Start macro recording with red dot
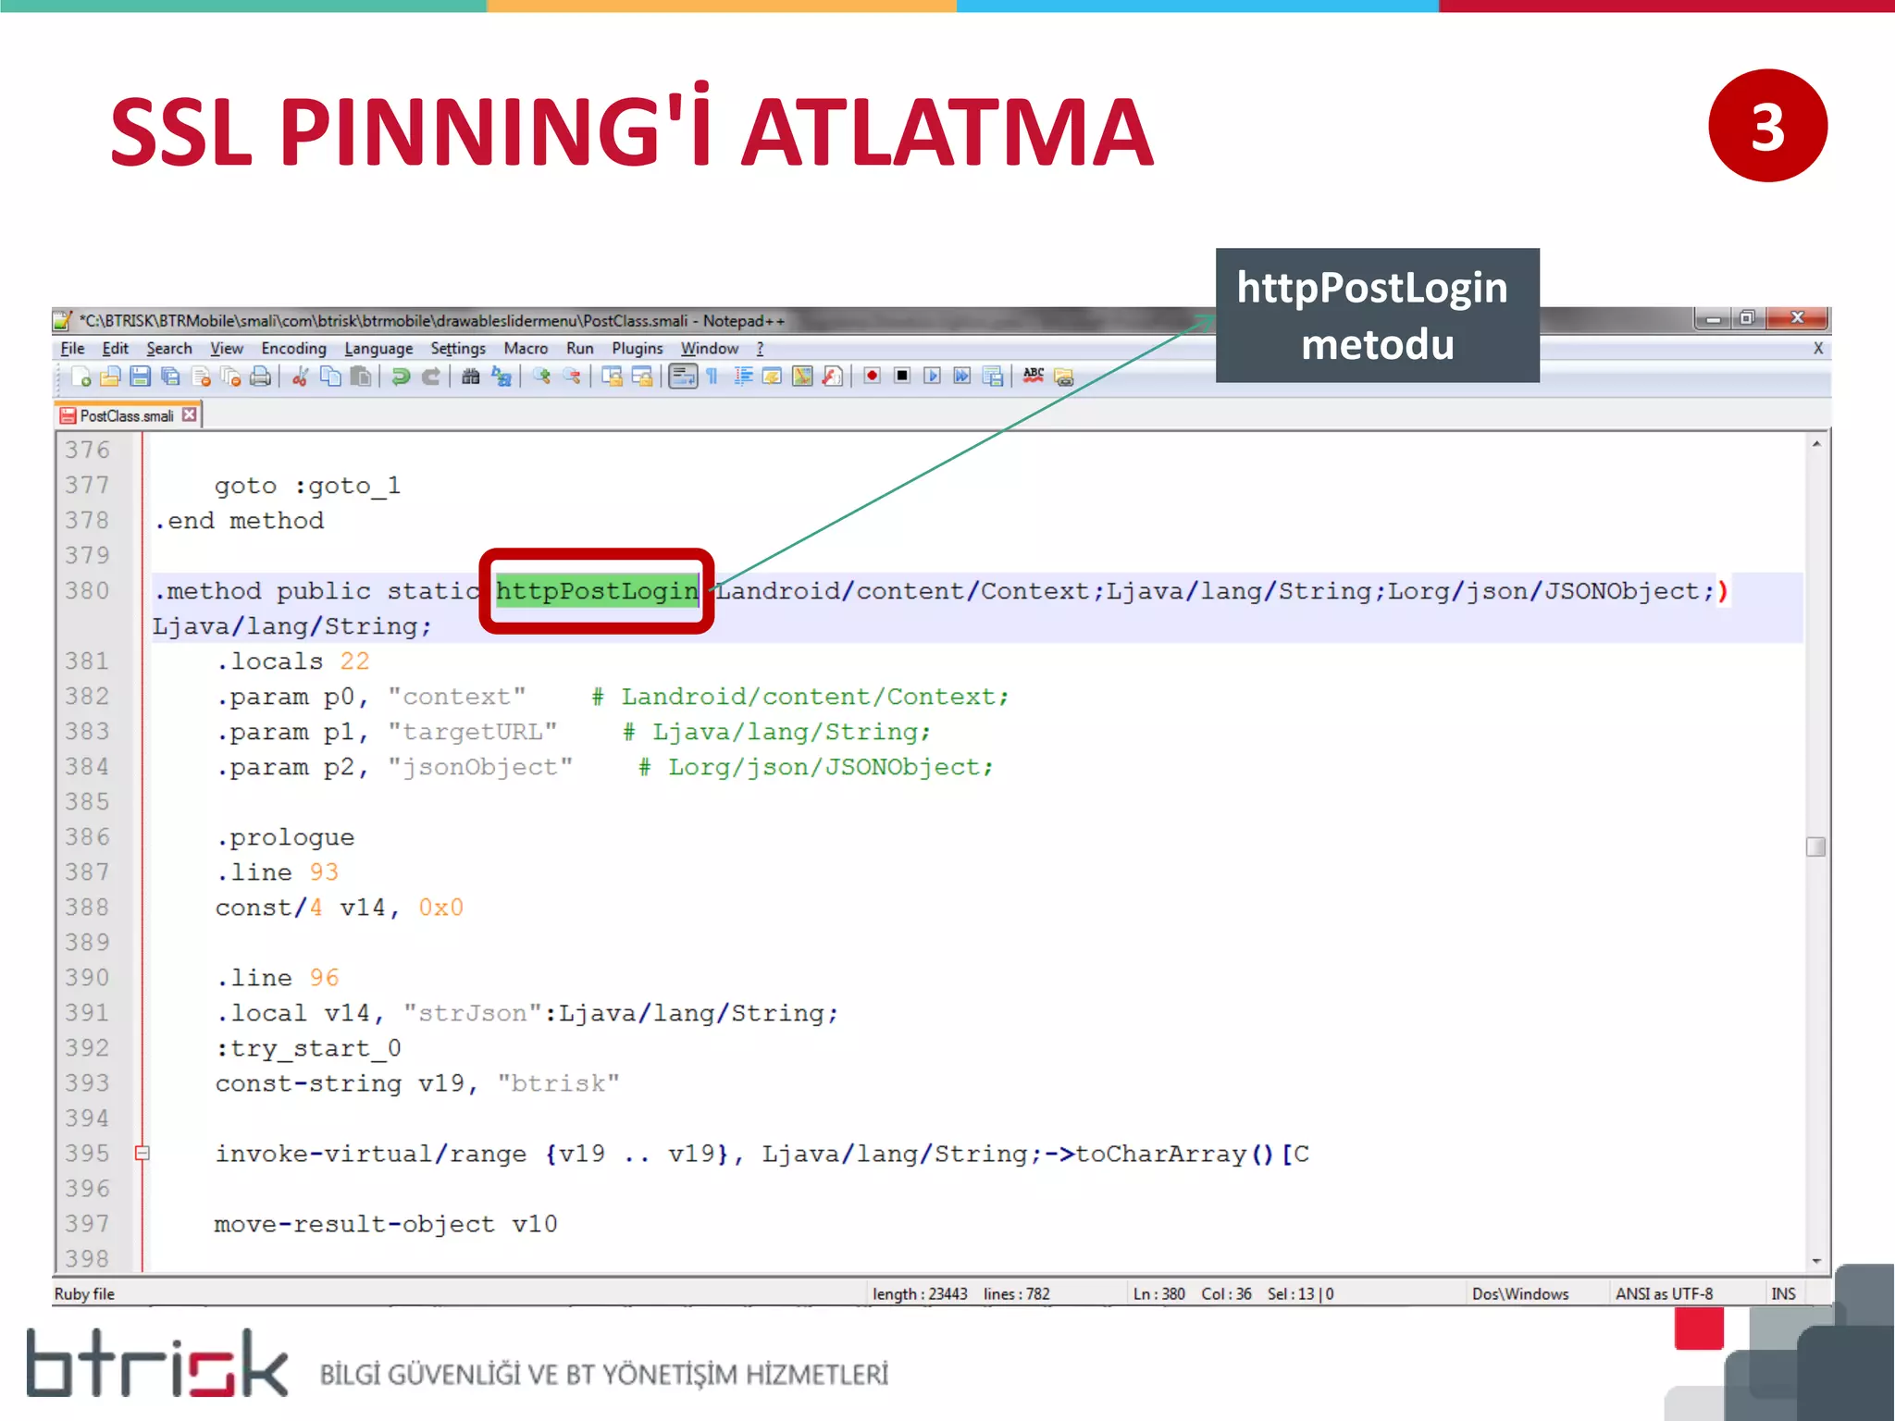Screen dimensions: 1895x1421 [x=872, y=376]
